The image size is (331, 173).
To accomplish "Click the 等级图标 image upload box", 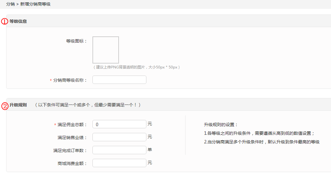I will (106, 50).
